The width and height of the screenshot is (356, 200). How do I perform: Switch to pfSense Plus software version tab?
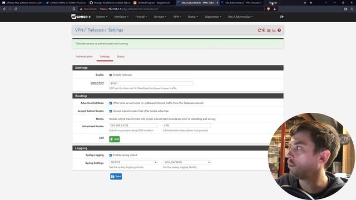point(22,3)
